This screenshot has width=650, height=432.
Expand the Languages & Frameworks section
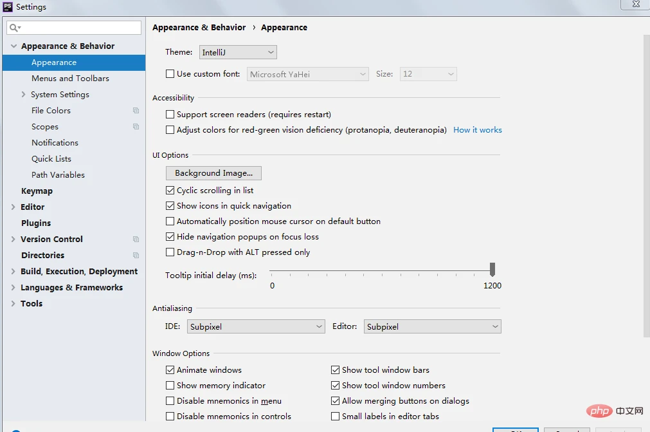pyautogui.click(x=14, y=288)
